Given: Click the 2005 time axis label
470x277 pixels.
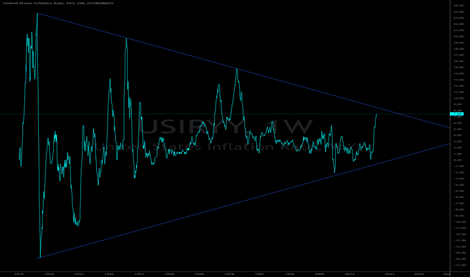Looking at the screenshot, I should [320, 274].
